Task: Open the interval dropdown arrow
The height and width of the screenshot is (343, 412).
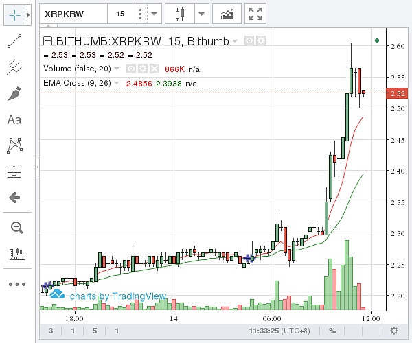Action: click(154, 14)
